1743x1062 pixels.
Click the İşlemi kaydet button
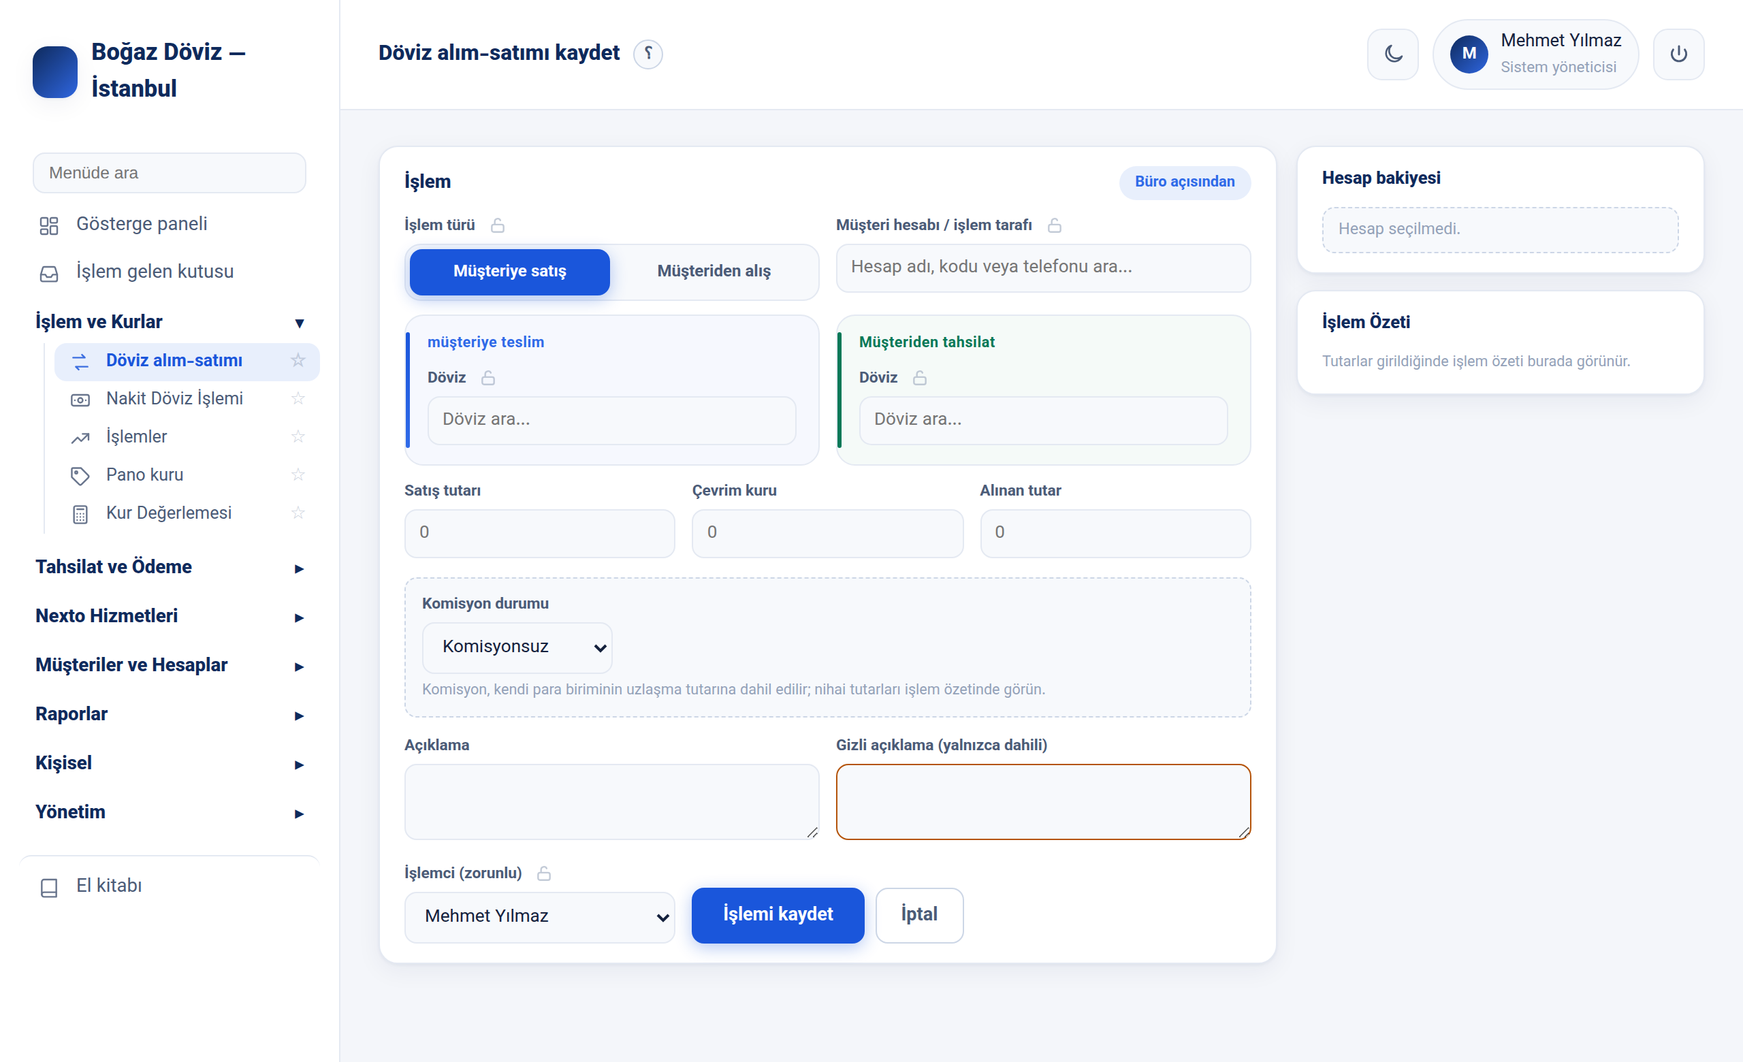pyautogui.click(x=778, y=915)
